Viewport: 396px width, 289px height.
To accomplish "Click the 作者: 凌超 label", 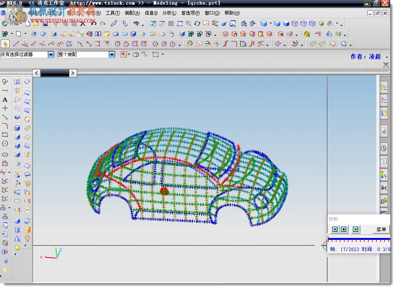I will pyautogui.click(x=365, y=57).
